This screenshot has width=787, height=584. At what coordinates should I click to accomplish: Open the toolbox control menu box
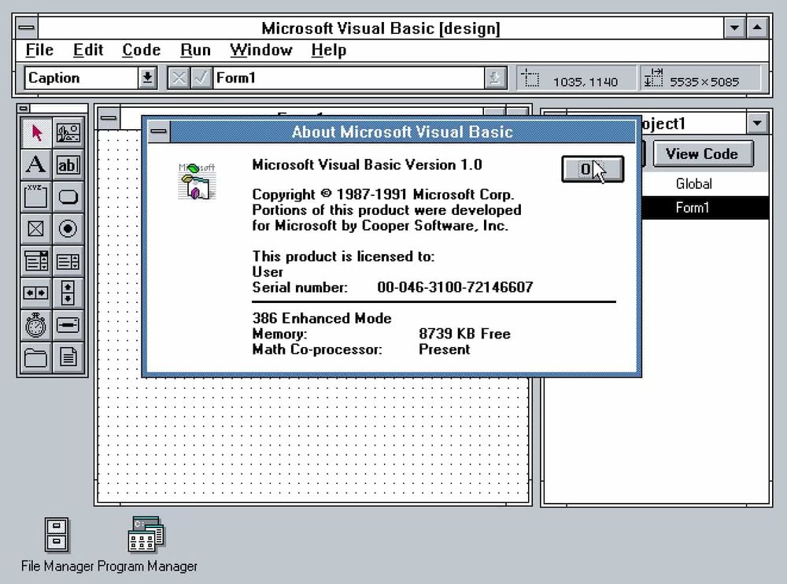point(23,108)
